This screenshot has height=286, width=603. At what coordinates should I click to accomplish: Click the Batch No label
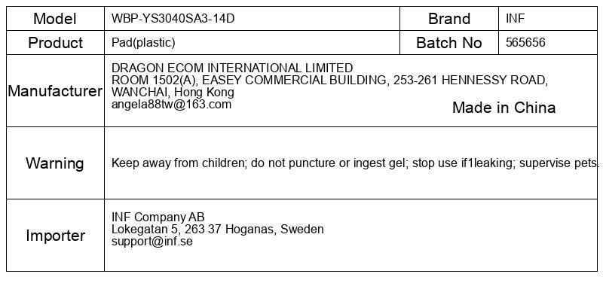click(449, 43)
